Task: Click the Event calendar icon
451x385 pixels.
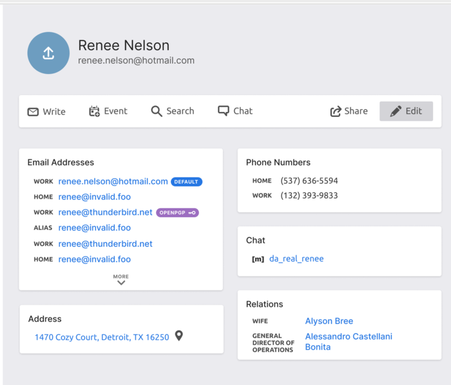Action: (94, 111)
